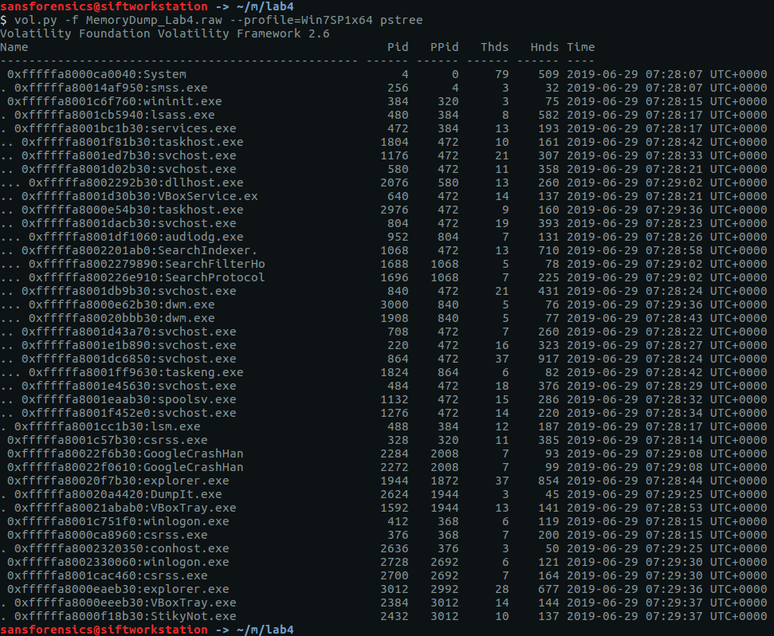Select the spoolsv.exe process entry
This screenshot has width=774, height=636.
coord(129,399)
